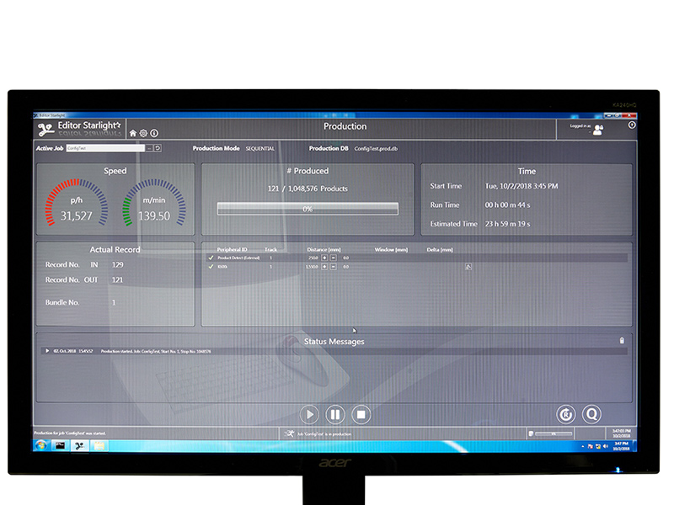Start production with the Play button
The height and width of the screenshot is (505, 674).
309,414
